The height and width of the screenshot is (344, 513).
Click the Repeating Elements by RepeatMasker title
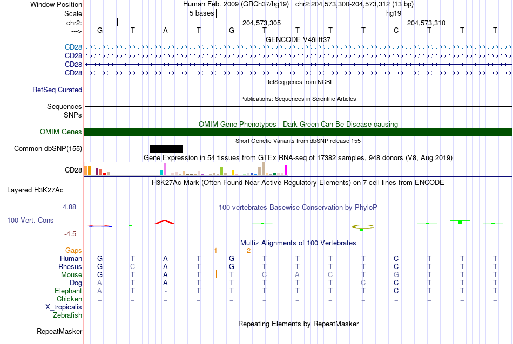298,324
